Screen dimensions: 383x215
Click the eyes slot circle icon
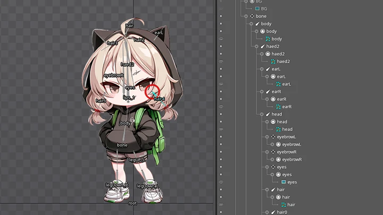tap(278, 175)
